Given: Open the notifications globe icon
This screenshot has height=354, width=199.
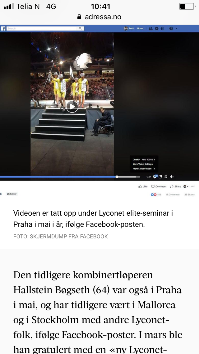Looking at the screenshot, I should pos(163,29).
